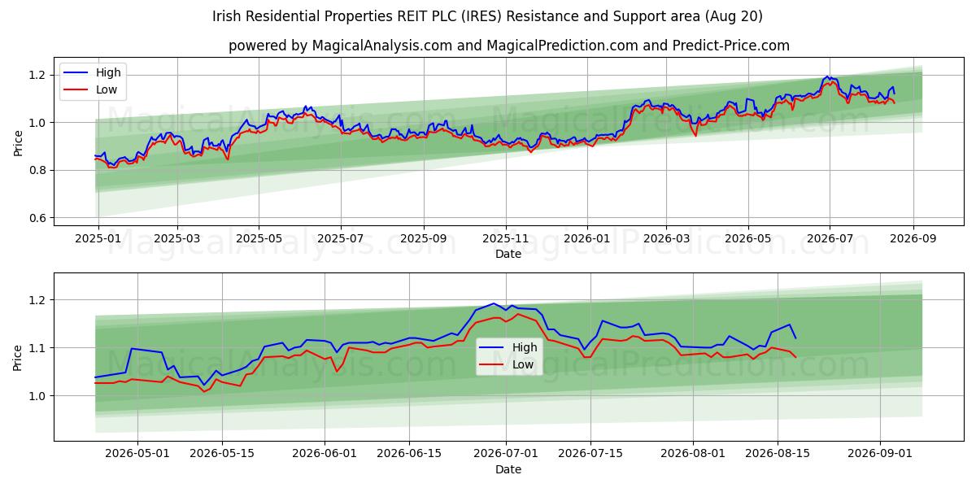Click the '2026-07-01' tick label

(x=508, y=453)
